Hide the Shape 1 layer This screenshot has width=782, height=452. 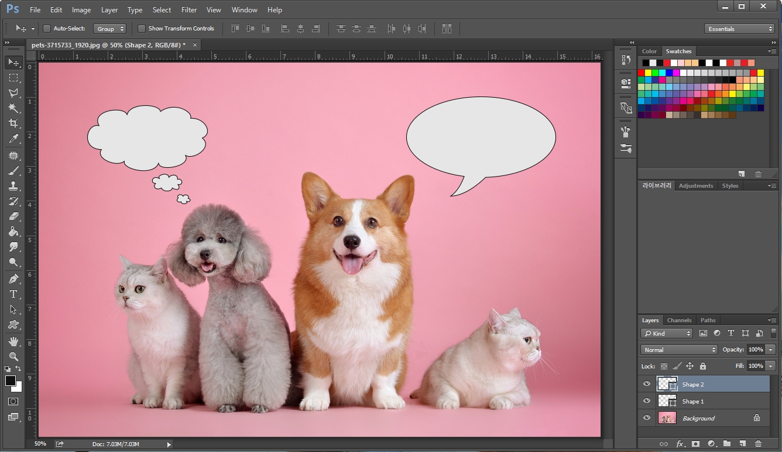(647, 401)
